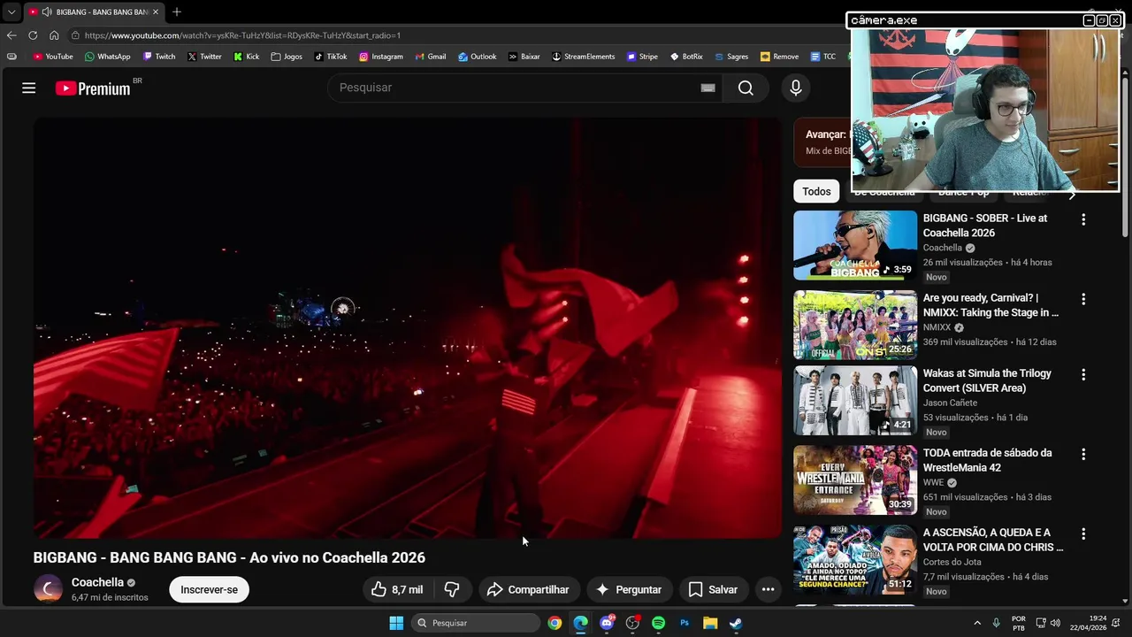The height and width of the screenshot is (637, 1132).
Task: Click the Windows taskbar search box
Action: click(x=476, y=623)
